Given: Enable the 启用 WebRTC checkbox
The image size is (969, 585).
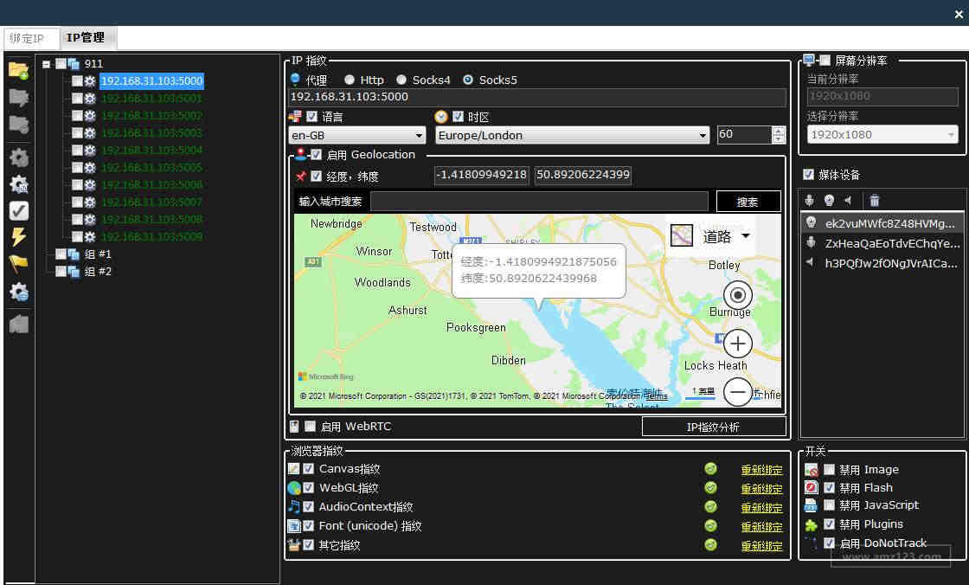Looking at the screenshot, I should pos(311,426).
